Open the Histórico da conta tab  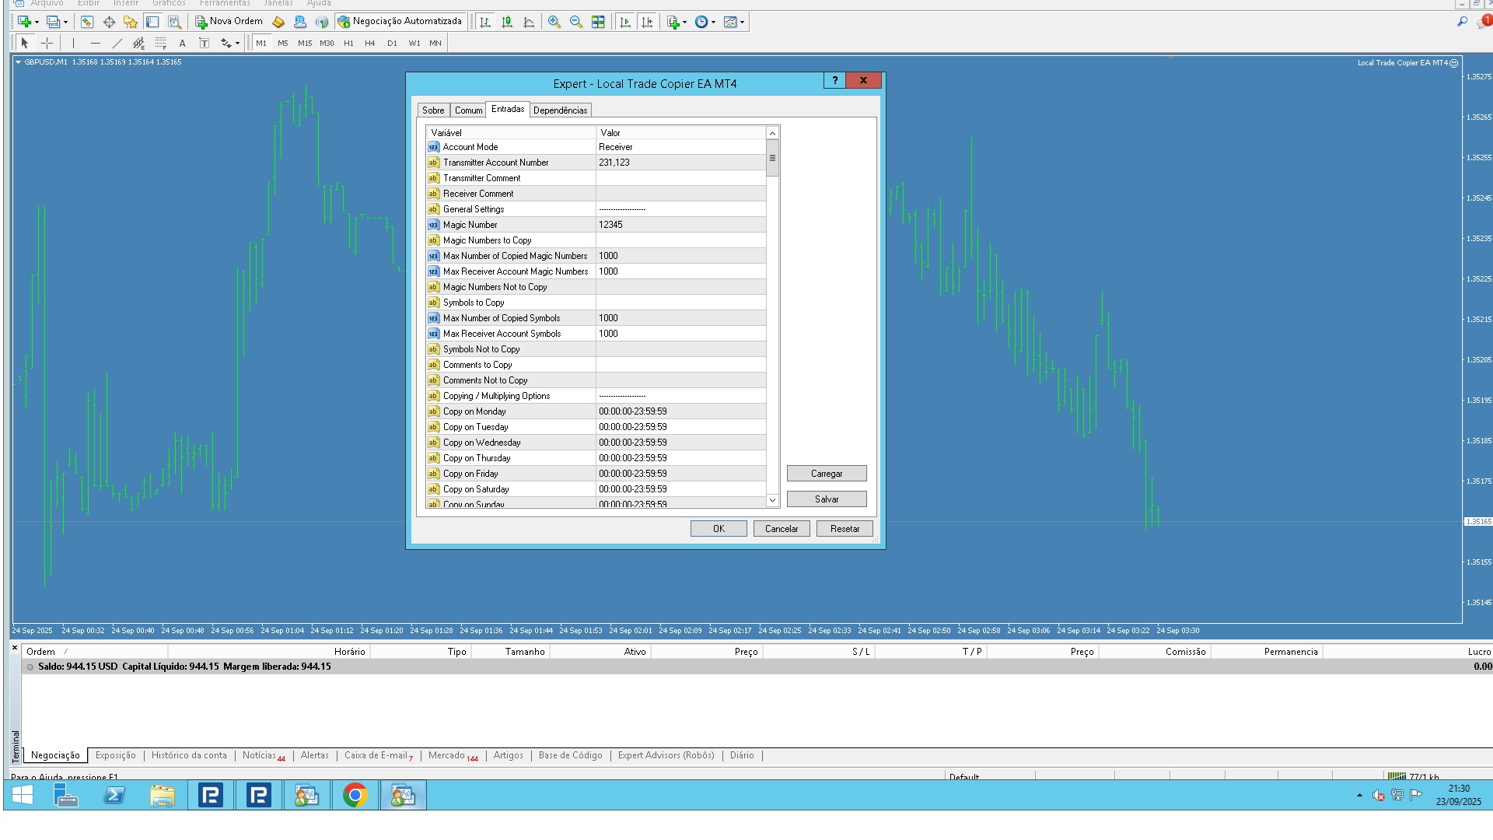189,755
